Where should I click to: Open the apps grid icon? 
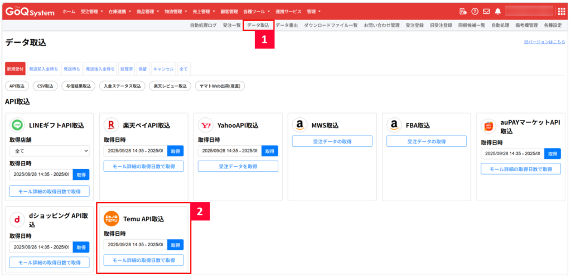point(562,11)
